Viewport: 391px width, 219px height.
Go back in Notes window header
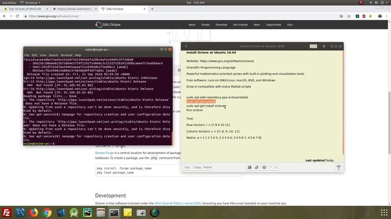coord(186,46)
